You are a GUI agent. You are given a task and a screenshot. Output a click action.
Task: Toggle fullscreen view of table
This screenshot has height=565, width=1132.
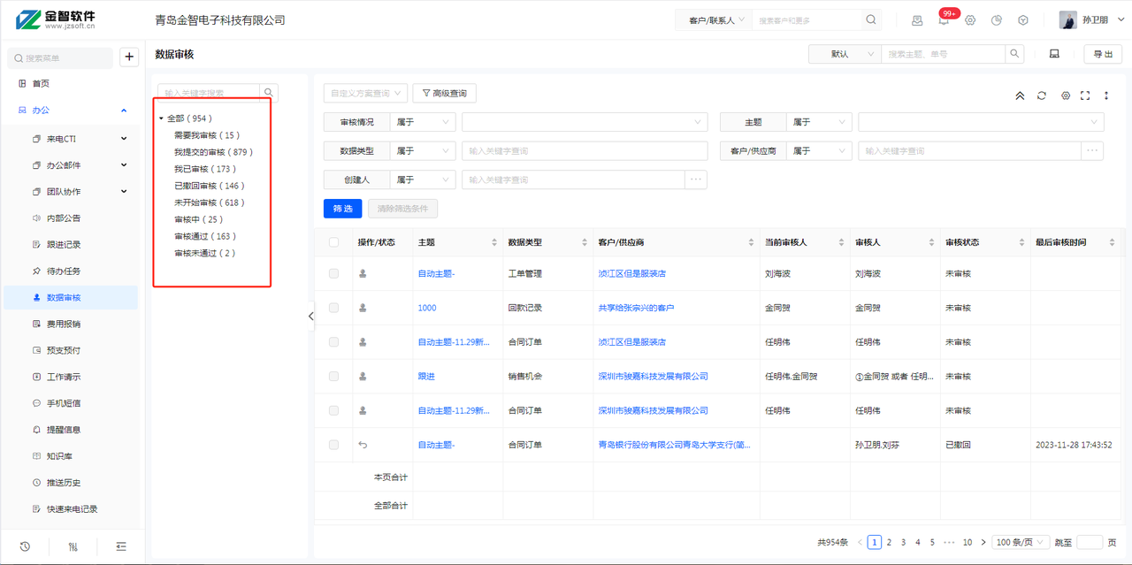1085,95
